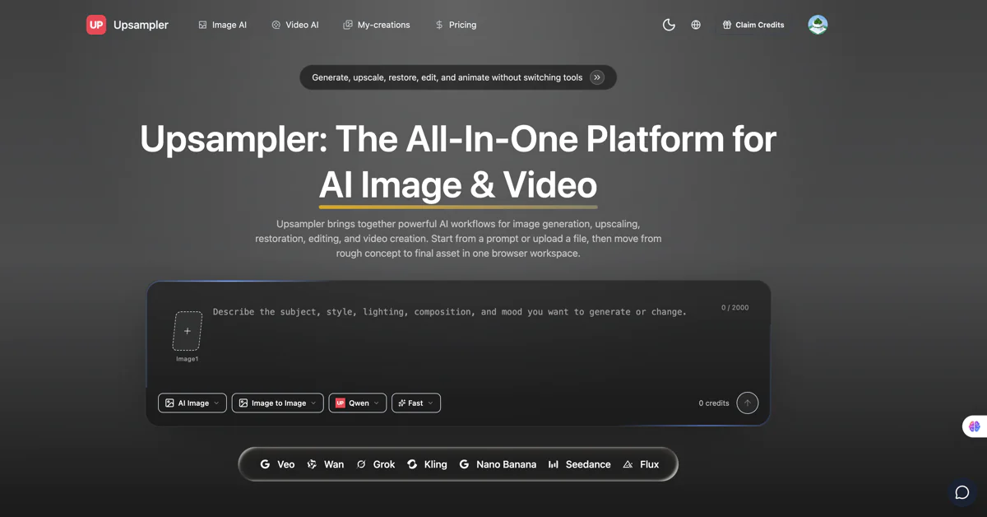This screenshot has height=517, width=987.
Task: Open the Fast speed dropdown
Action: (x=416, y=403)
